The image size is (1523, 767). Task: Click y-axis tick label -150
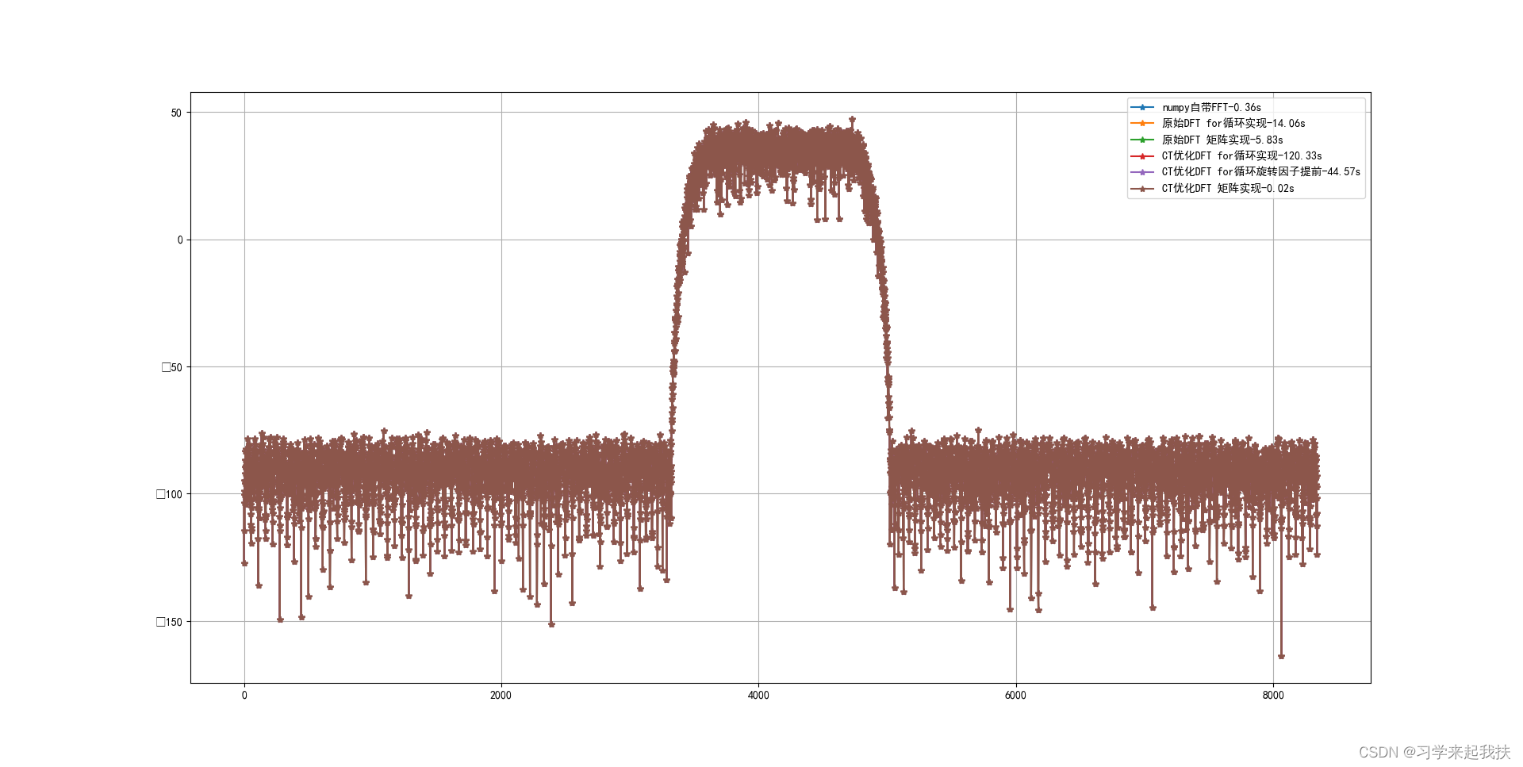point(170,622)
